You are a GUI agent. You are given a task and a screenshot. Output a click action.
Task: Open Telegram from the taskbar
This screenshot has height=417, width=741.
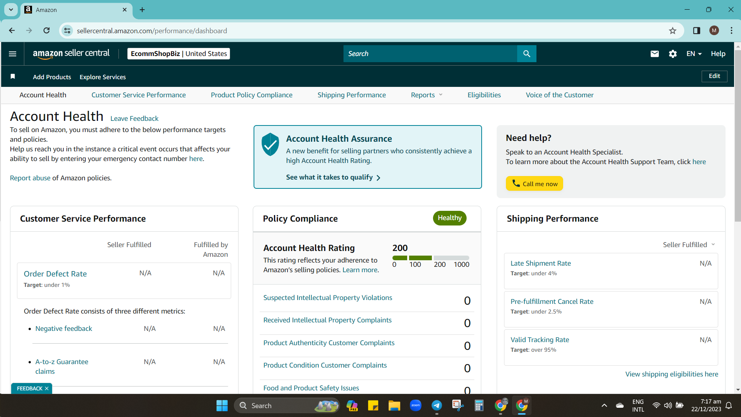click(436, 405)
